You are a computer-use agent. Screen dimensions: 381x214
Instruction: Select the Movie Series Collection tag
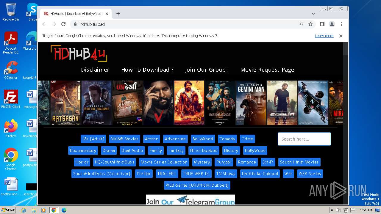click(x=164, y=162)
